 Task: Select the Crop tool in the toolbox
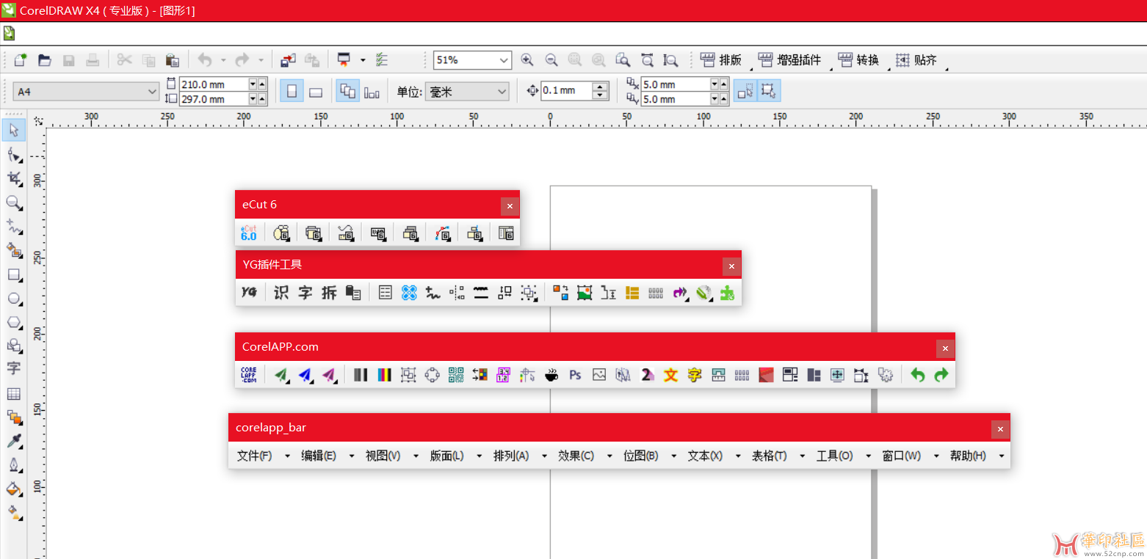coord(14,178)
